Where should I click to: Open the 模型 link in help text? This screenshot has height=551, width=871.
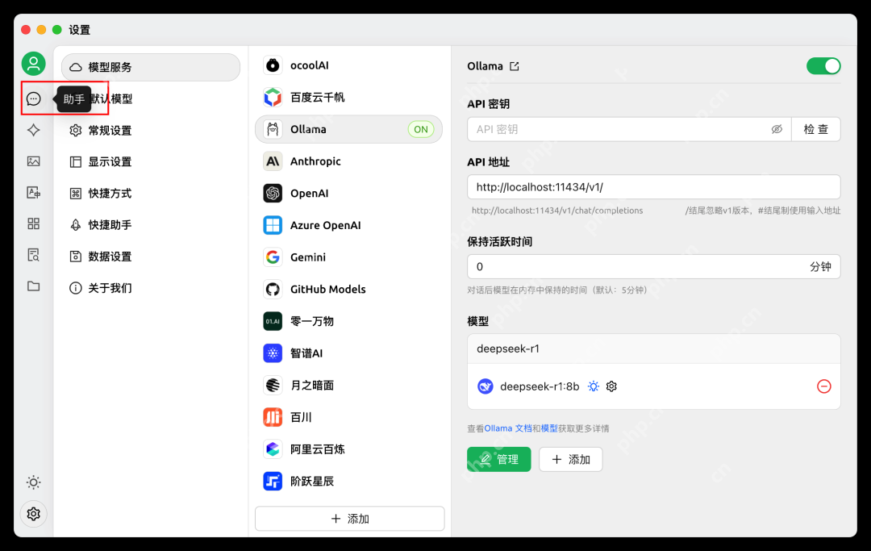point(549,428)
